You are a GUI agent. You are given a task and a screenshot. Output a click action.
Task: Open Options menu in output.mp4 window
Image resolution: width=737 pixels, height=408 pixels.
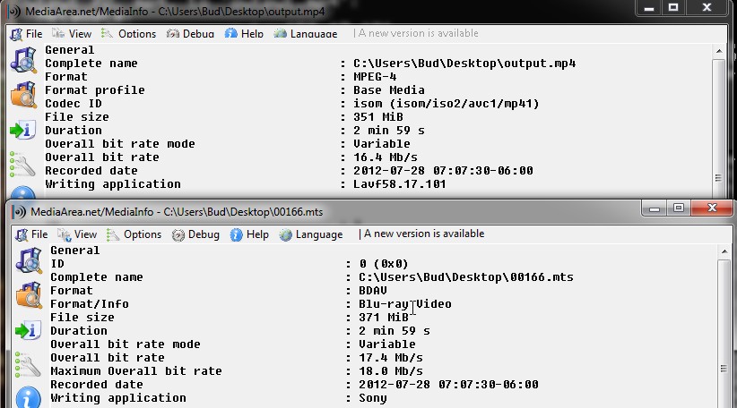129,34
